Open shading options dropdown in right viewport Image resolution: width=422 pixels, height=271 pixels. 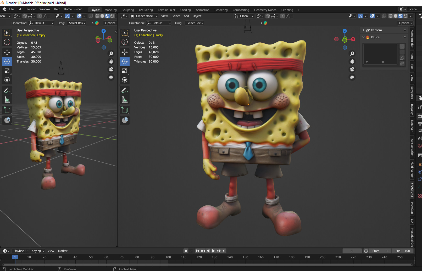[x=410, y=16]
